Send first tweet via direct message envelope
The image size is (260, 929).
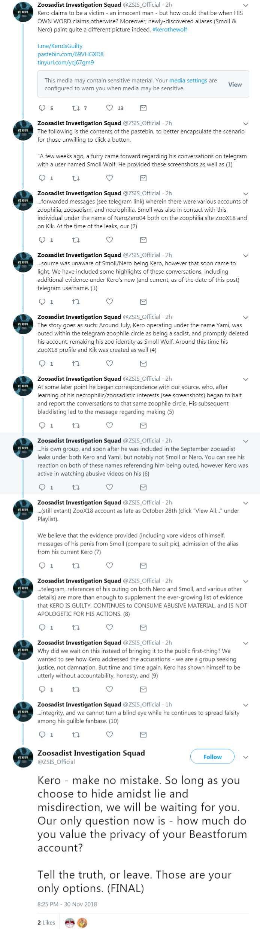(143, 108)
